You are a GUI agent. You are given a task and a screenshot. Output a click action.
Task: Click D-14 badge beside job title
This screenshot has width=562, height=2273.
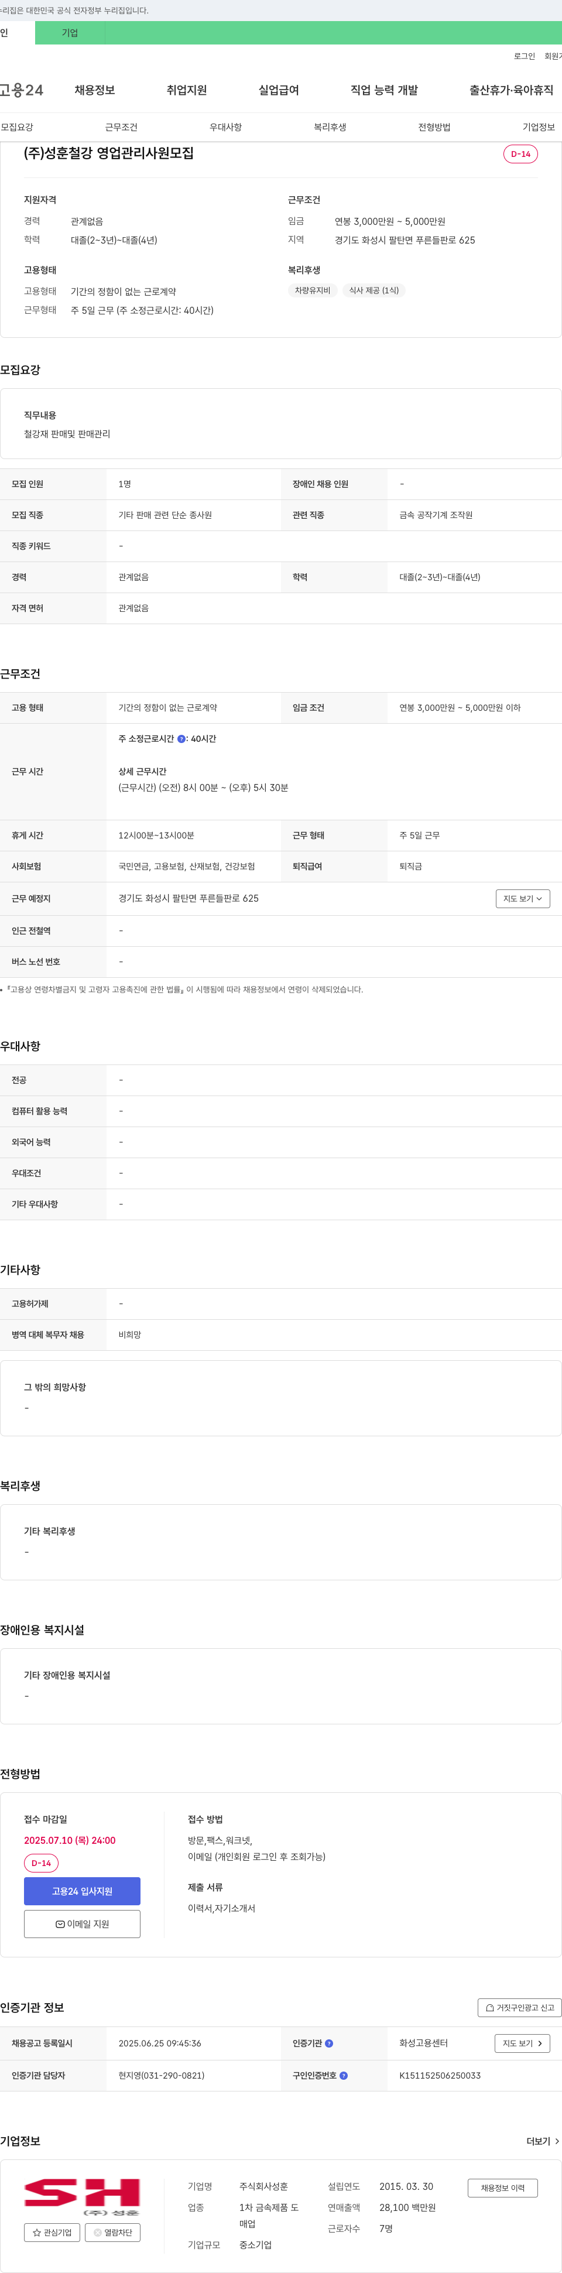point(520,153)
